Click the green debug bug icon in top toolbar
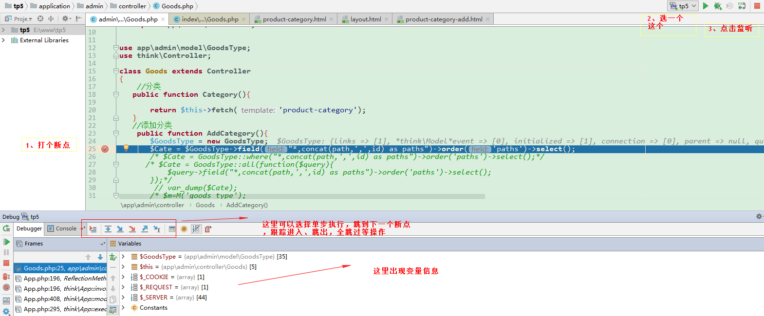764x316 pixels. pos(718,6)
